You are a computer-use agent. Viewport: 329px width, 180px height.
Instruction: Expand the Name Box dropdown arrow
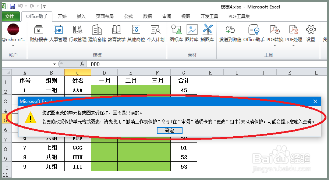54,64
